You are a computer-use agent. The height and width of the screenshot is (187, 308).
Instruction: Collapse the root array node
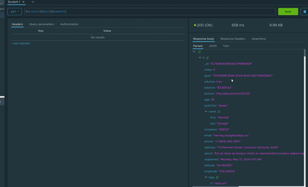(x=194, y=52)
